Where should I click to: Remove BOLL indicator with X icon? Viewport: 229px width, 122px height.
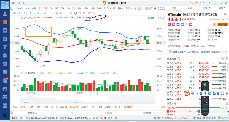pyautogui.click(x=25, y=18)
